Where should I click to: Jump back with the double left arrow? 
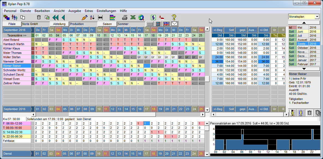click(55, 17)
